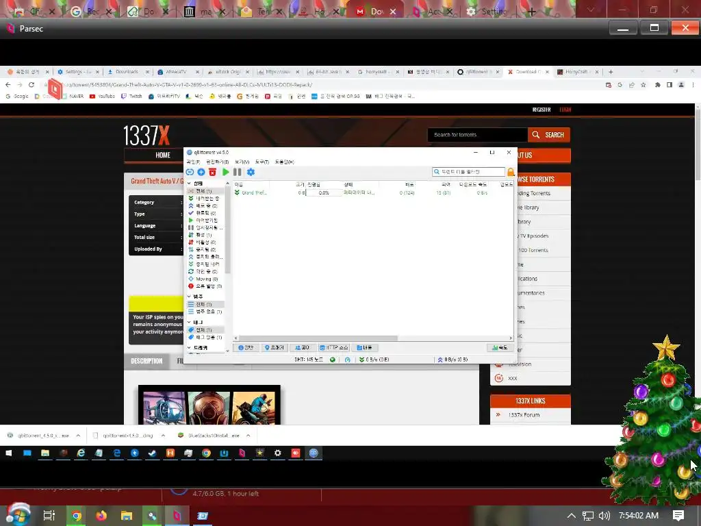Open the Speed graph tab button
Viewport: 701px width, 526px height.
(x=499, y=347)
